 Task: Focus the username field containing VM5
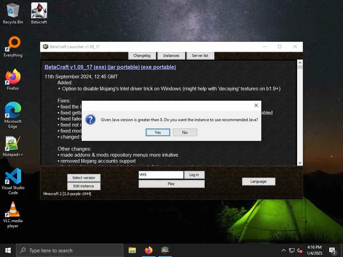click(x=161, y=175)
